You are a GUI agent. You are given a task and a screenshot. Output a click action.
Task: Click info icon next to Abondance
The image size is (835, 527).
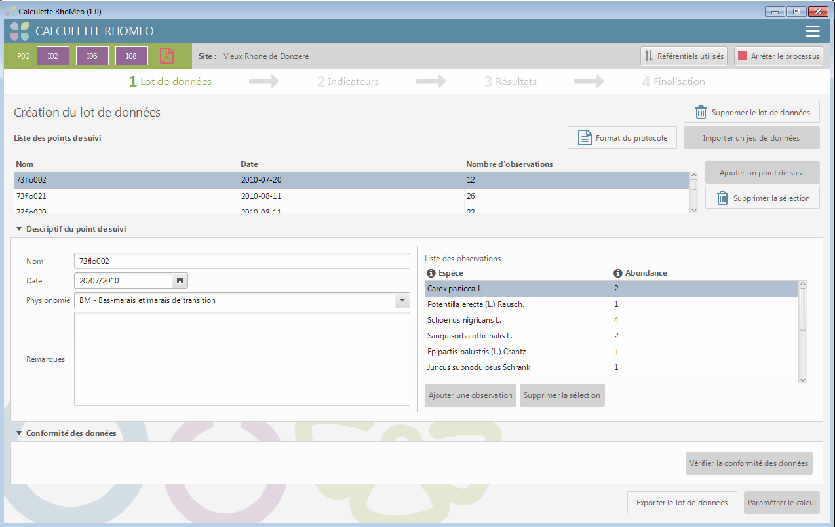coord(617,273)
